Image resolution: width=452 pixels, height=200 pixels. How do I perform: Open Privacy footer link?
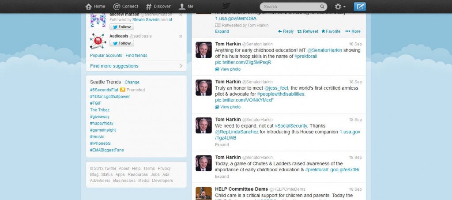[x=164, y=168]
